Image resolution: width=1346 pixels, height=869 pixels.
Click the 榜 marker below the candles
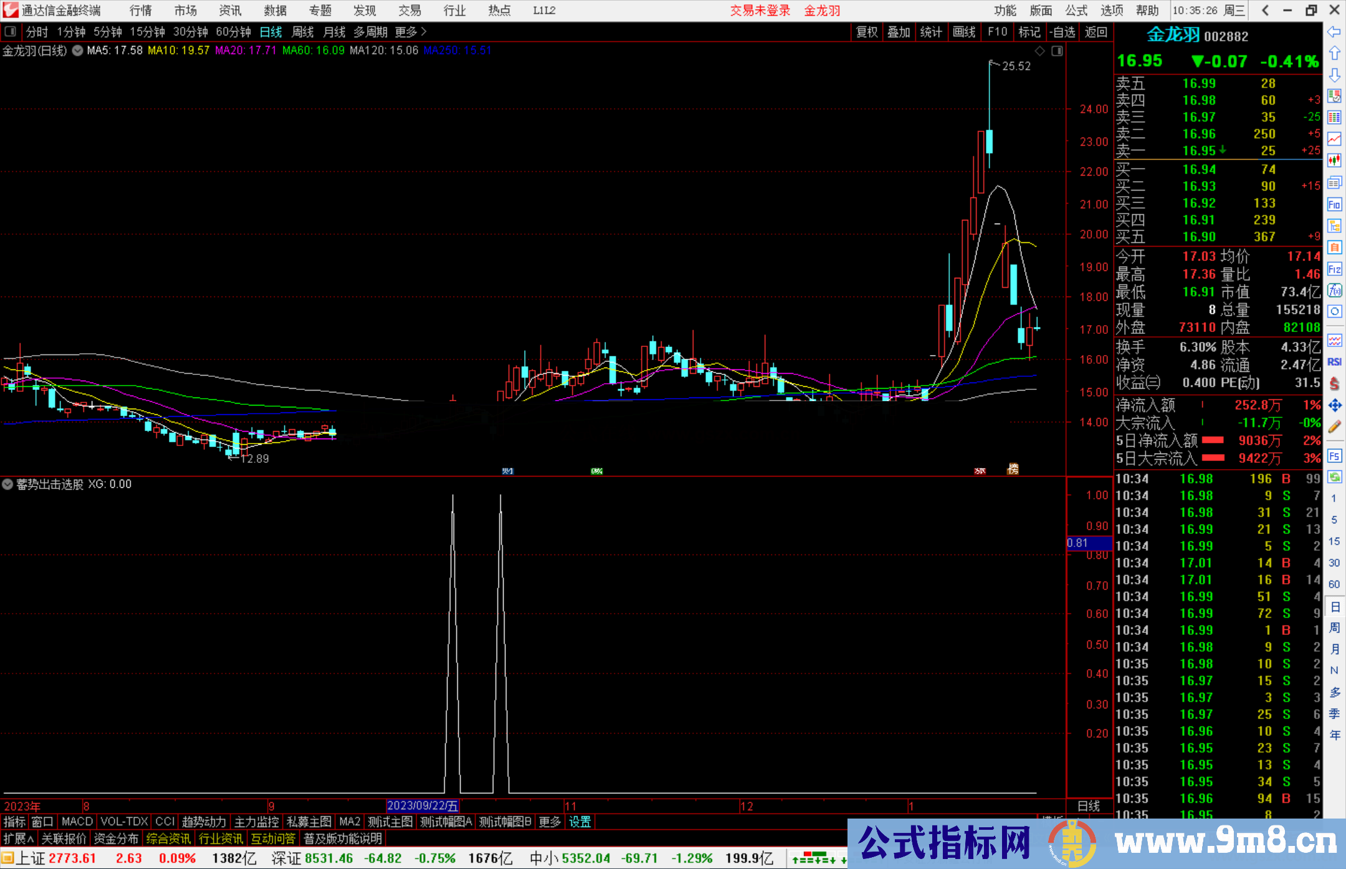(x=1013, y=469)
